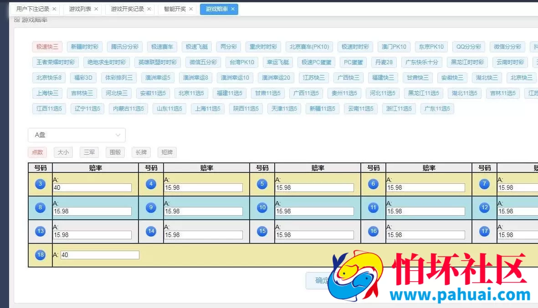Select the 澳门PK10 game
Image resolution: width=538 pixels, height=308 pixels.
click(394, 46)
